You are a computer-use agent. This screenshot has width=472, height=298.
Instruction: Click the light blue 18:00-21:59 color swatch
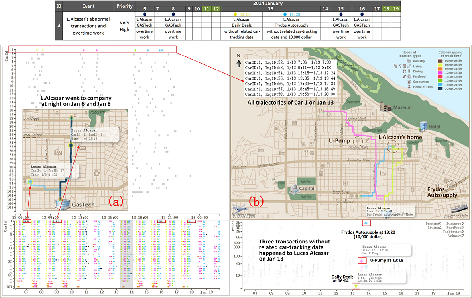click(x=440, y=85)
